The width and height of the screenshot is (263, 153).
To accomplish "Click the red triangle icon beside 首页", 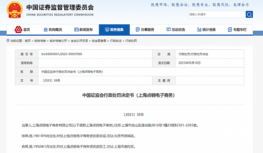I will pos(18,30).
